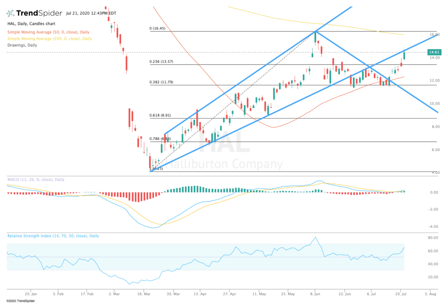Click the −4.00 value on MACD axis

click(433, 227)
